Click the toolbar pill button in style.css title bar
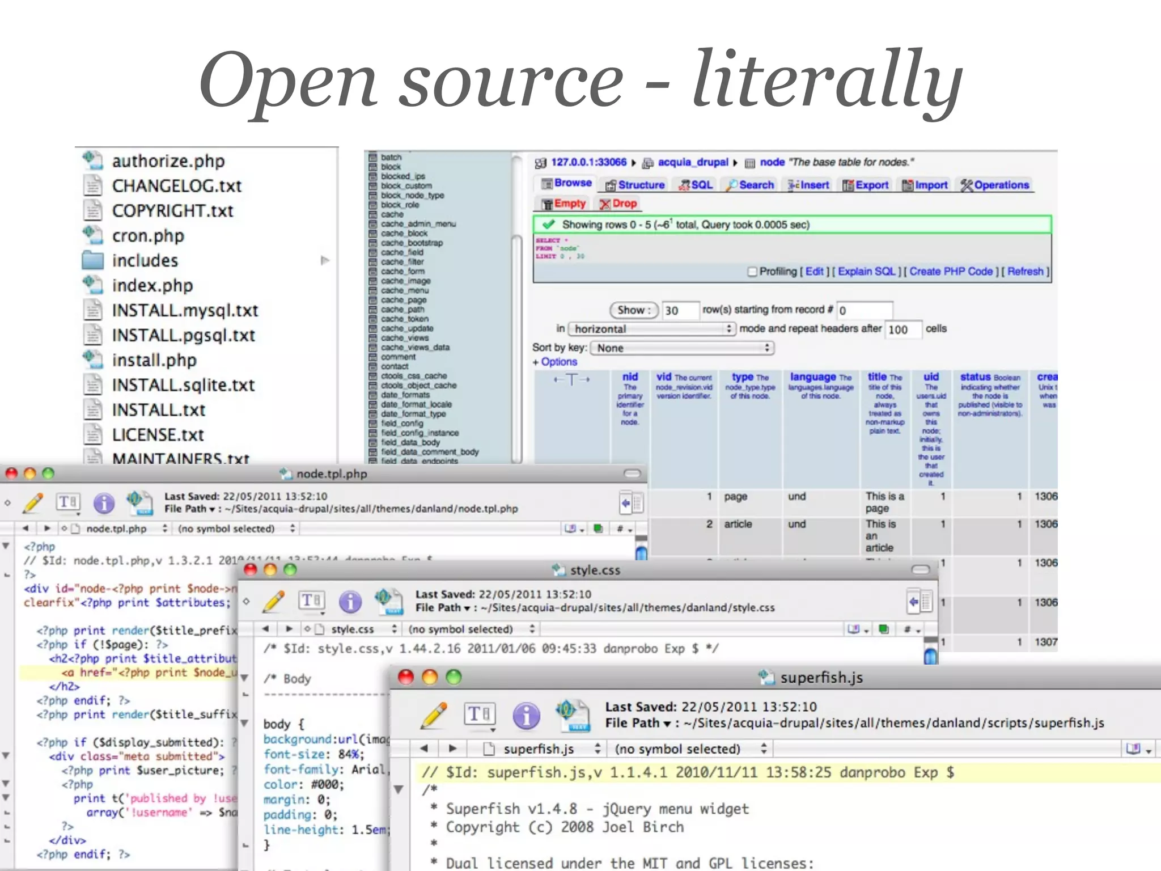Image resolution: width=1161 pixels, height=871 pixels. click(x=921, y=569)
